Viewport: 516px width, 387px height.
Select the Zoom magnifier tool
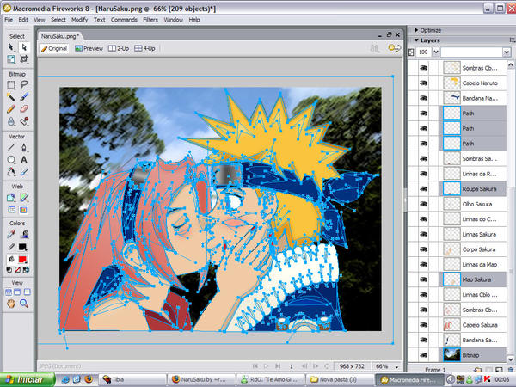pos(24,304)
